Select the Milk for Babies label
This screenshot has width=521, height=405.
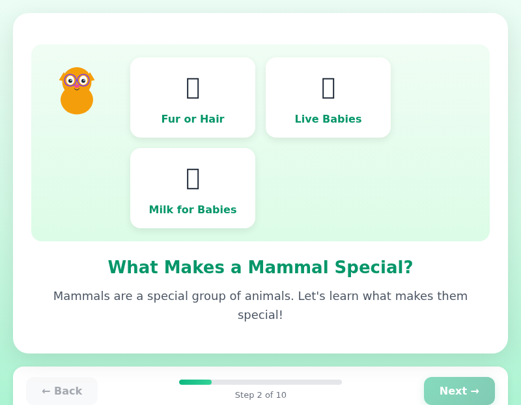[193, 210]
